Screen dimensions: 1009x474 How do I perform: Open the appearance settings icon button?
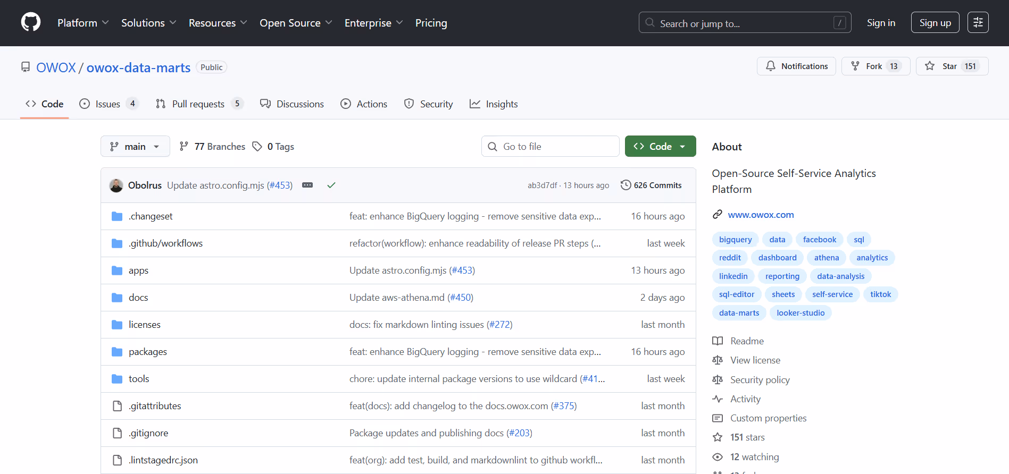[x=978, y=22]
